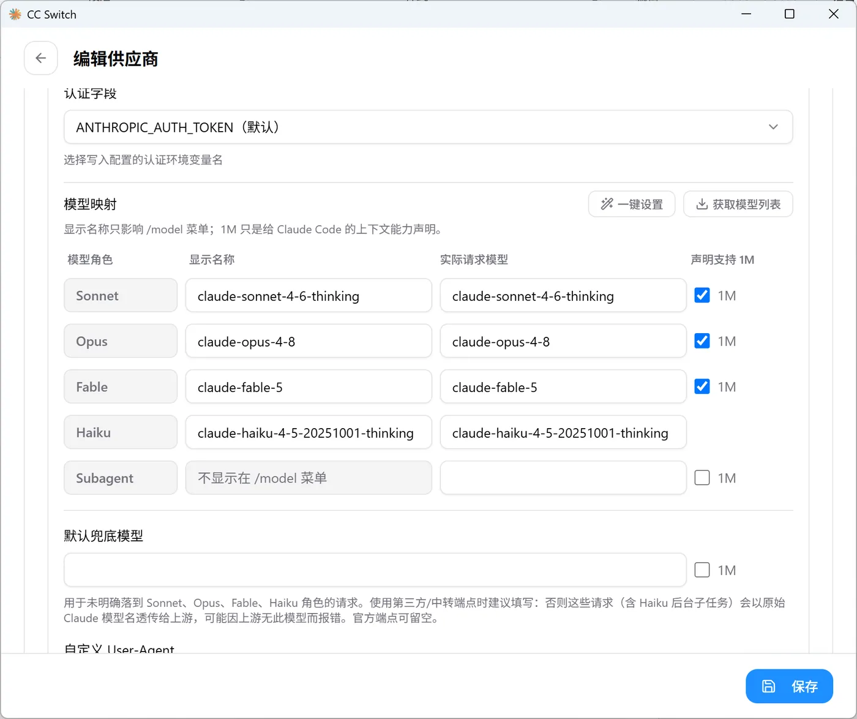Click the 模型角色 column header
857x719 pixels.
click(x=90, y=260)
